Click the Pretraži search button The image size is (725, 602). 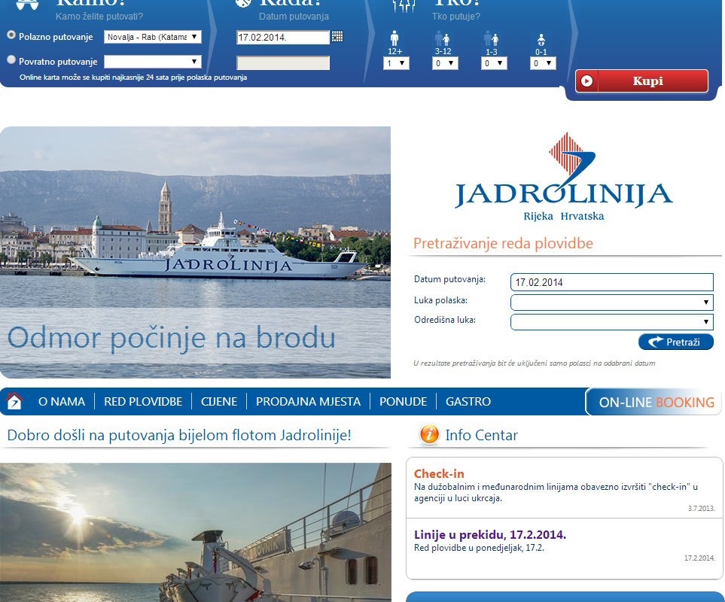675,342
